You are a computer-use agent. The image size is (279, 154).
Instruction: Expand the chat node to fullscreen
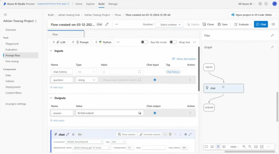[x=190, y=134]
